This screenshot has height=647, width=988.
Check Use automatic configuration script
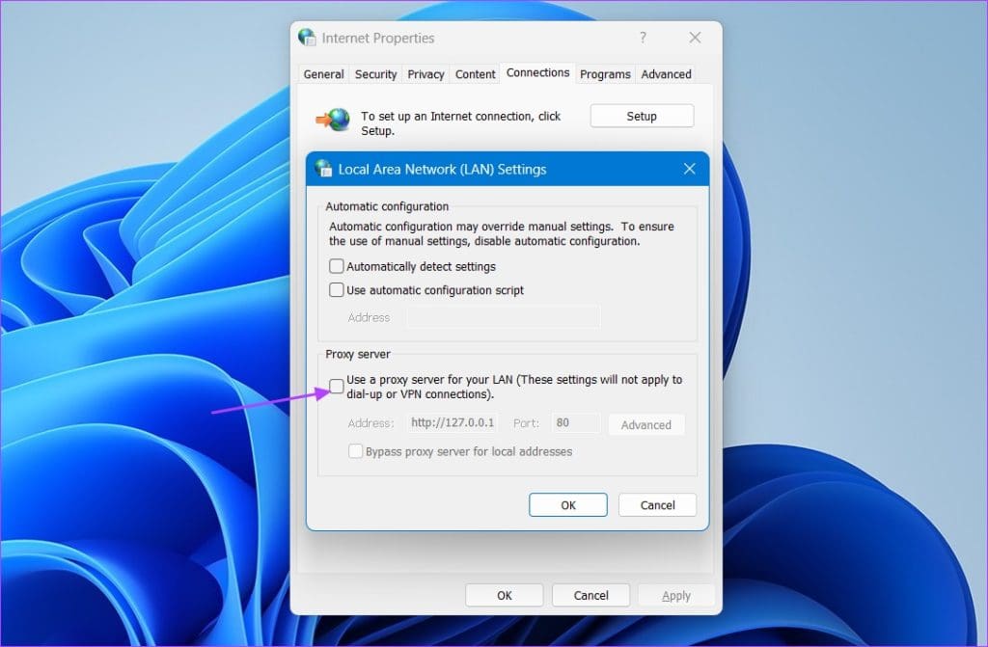[336, 289]
